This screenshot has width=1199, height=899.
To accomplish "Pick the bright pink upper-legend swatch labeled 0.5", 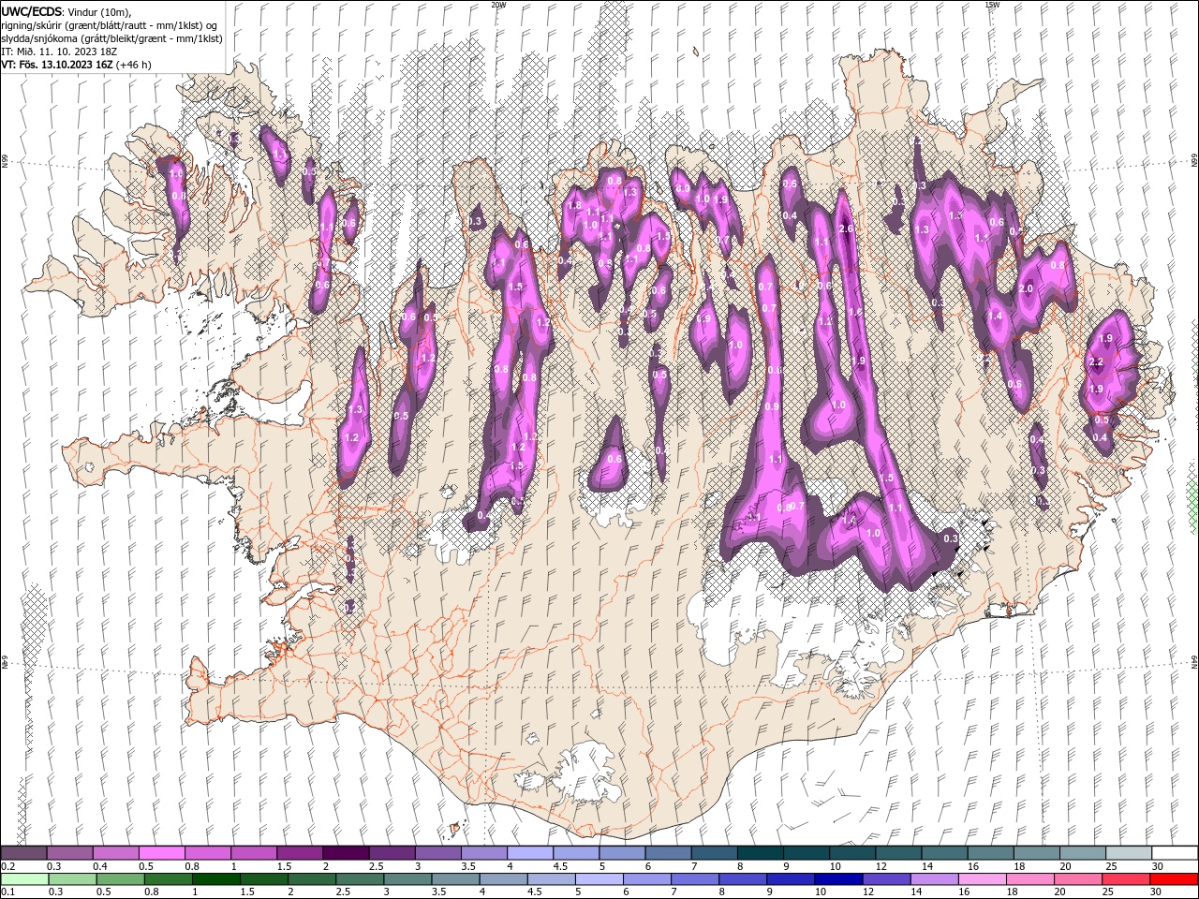I will pos(161,853).
